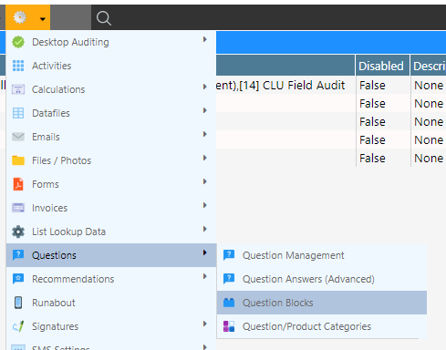
Task: Open the Calculations menu entry
Action: click(x=111, y=89)
